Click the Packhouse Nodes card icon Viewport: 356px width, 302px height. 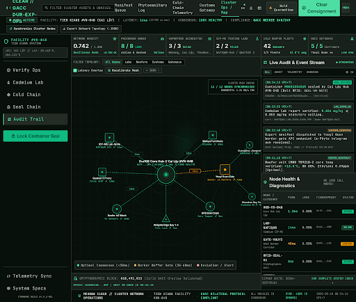[x=162, y=39]
